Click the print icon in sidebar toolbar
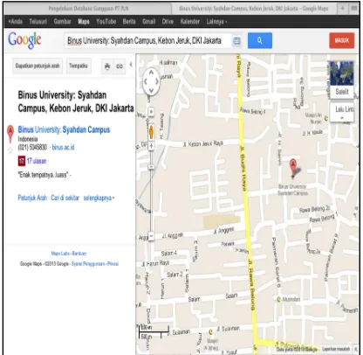 (x=107, y=66)
